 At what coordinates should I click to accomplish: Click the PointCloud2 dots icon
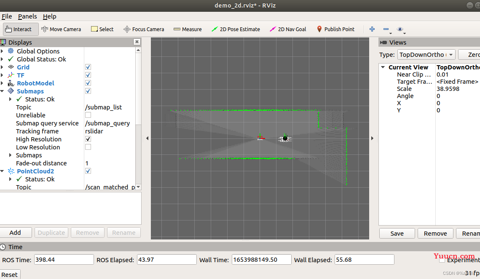coord(11,171)
